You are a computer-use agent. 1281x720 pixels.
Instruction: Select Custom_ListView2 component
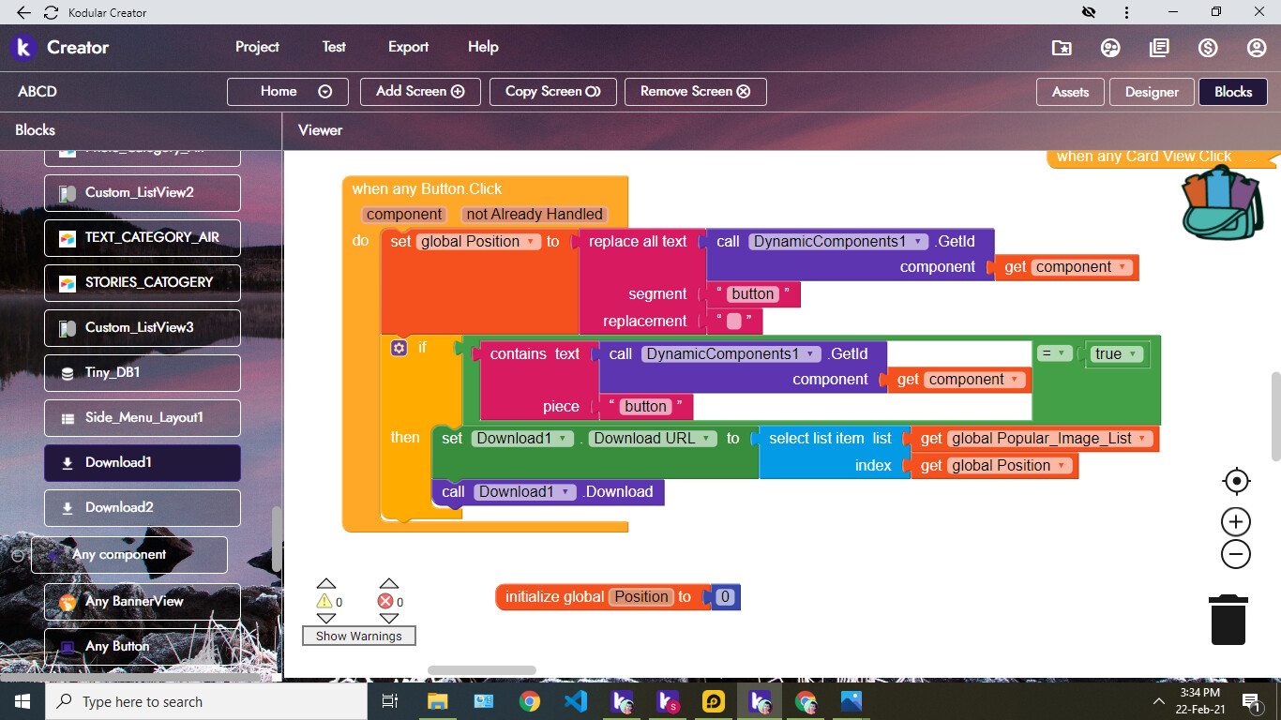pos(143,193)
